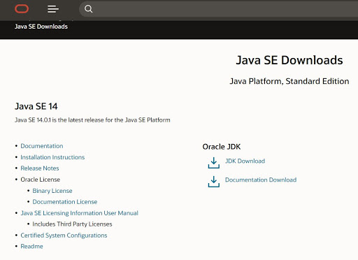Click the JDK Download arrow icon

tap(214, 163)
